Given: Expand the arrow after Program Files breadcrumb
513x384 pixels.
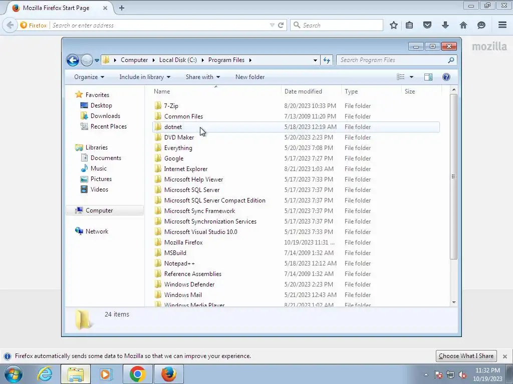Looking at the screenshot, I should pos(250,60).
